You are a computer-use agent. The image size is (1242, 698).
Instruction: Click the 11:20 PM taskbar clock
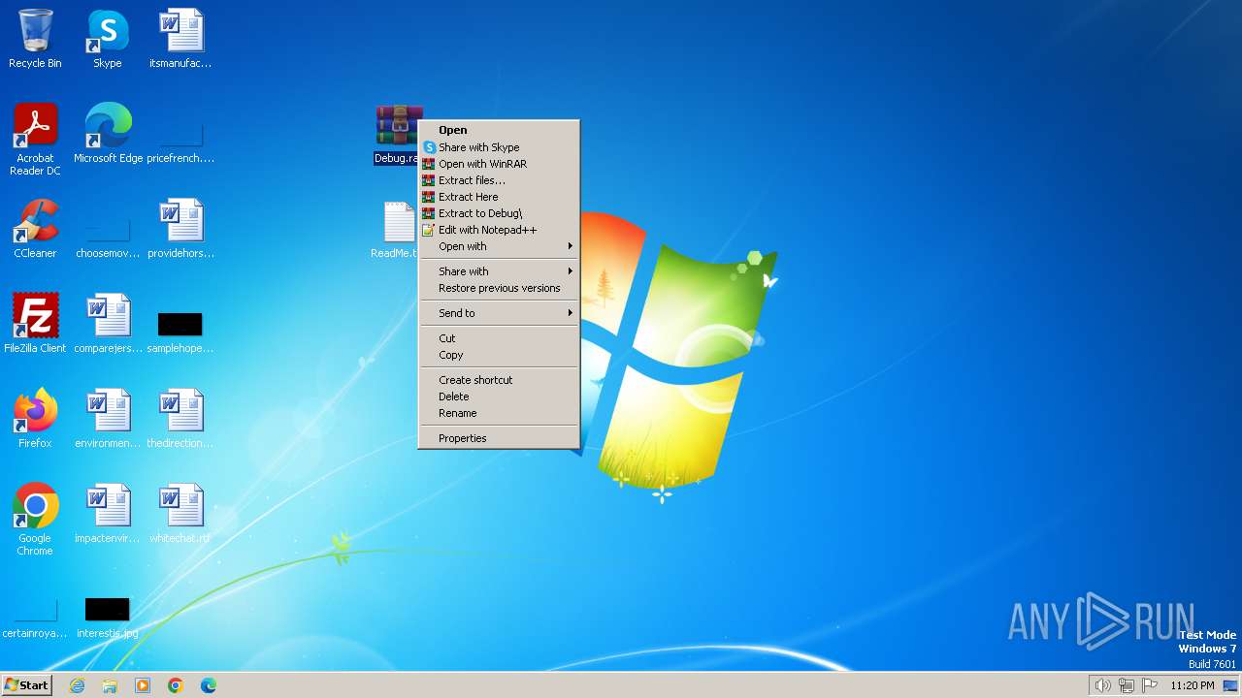(x=1192, y=685)
